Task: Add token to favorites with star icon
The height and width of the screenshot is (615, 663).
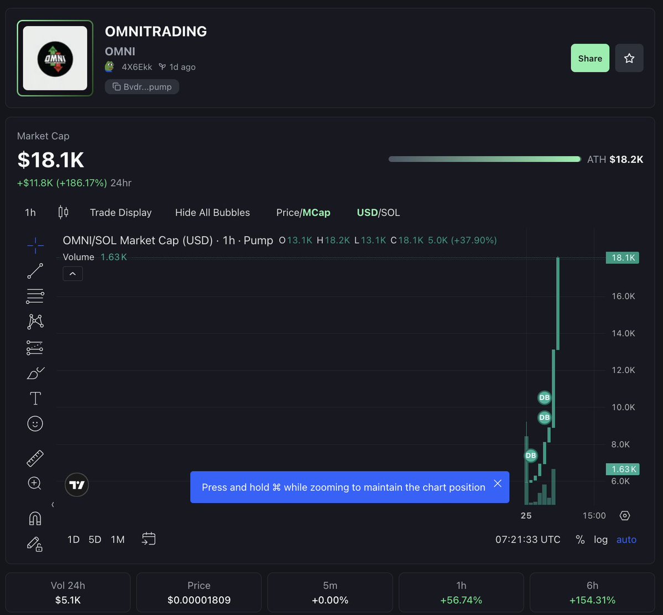Action: click(629, 58)
